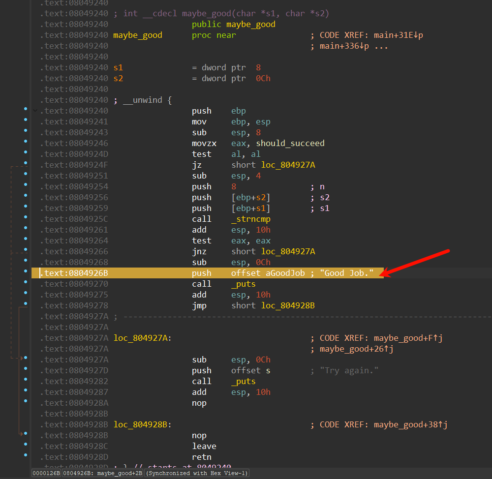Click 'public maybe_good' declaration
Screen dimensions: 492x479
point(233,25)
